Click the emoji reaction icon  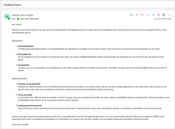point(131,15)
